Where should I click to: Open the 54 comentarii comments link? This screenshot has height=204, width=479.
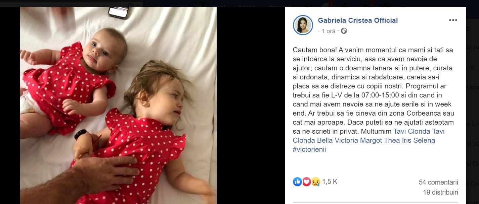click(438, 182)
